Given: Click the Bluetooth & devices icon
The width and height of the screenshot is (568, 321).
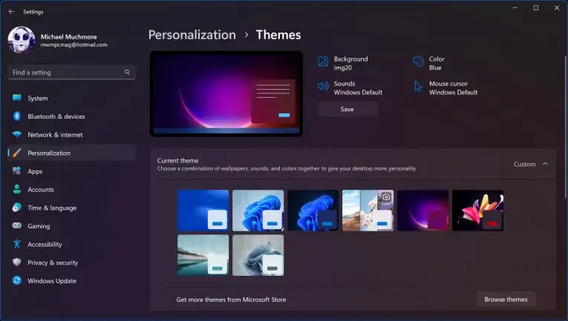Looking at the screenshot, I should 16,116.
